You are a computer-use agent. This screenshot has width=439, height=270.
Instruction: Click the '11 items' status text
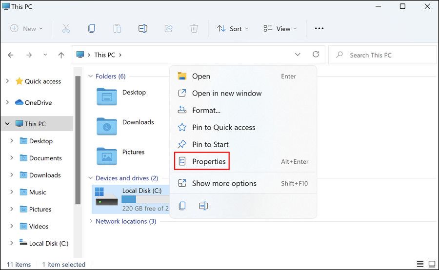click(x=19, y=265)
